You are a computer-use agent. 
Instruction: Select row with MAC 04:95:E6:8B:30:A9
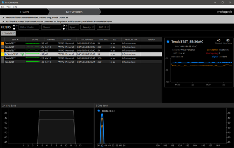[81, 58]
